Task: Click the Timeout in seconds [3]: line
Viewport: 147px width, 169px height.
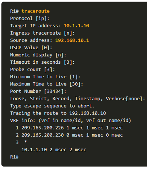Action: 42,62
